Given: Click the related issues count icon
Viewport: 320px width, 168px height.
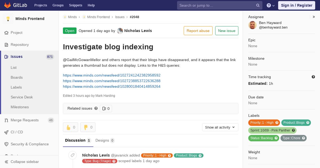Looking at the screenshot, I should point(104,109).
